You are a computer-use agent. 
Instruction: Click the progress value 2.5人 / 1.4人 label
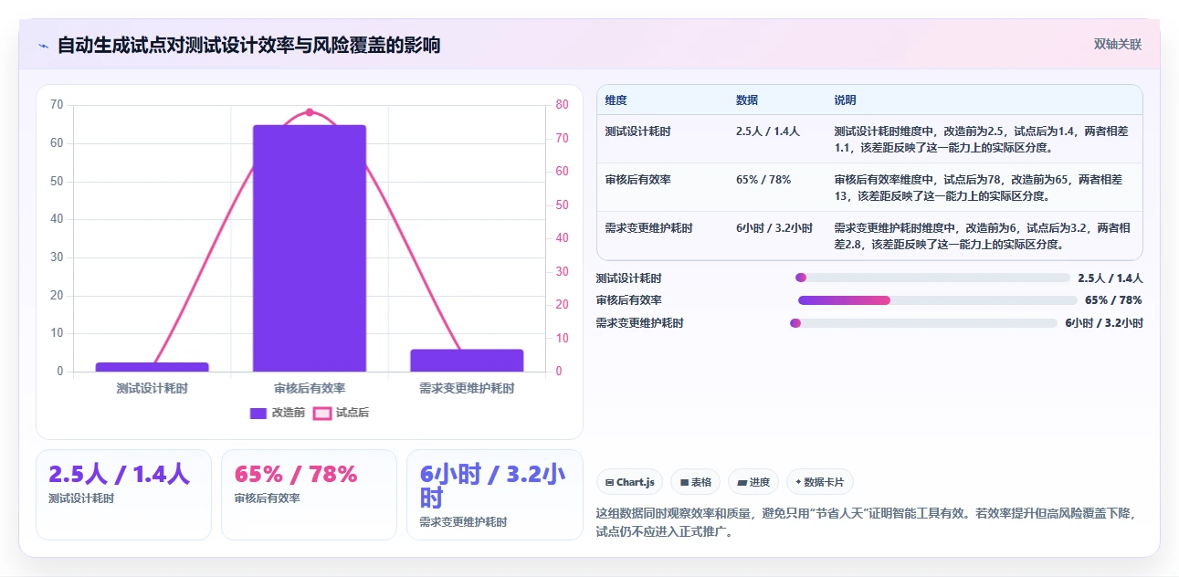[x=1111, y=278]
